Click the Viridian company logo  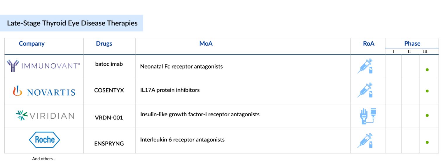pyautogui.click(x=45, y=116)
